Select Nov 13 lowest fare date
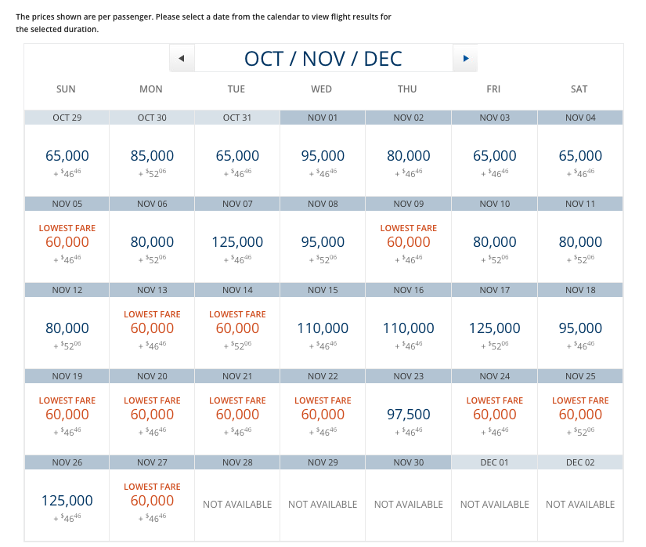The width and height of the screenshot is (646, 547). pyautogui.click(x=152, y=328)
